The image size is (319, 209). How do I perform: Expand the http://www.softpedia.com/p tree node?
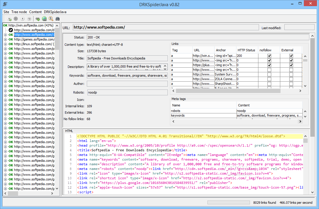[5, 49]
